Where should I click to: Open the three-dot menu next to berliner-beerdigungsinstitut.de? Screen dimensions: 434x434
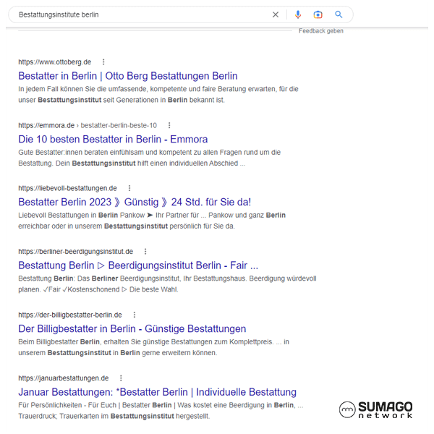point(145,251)
